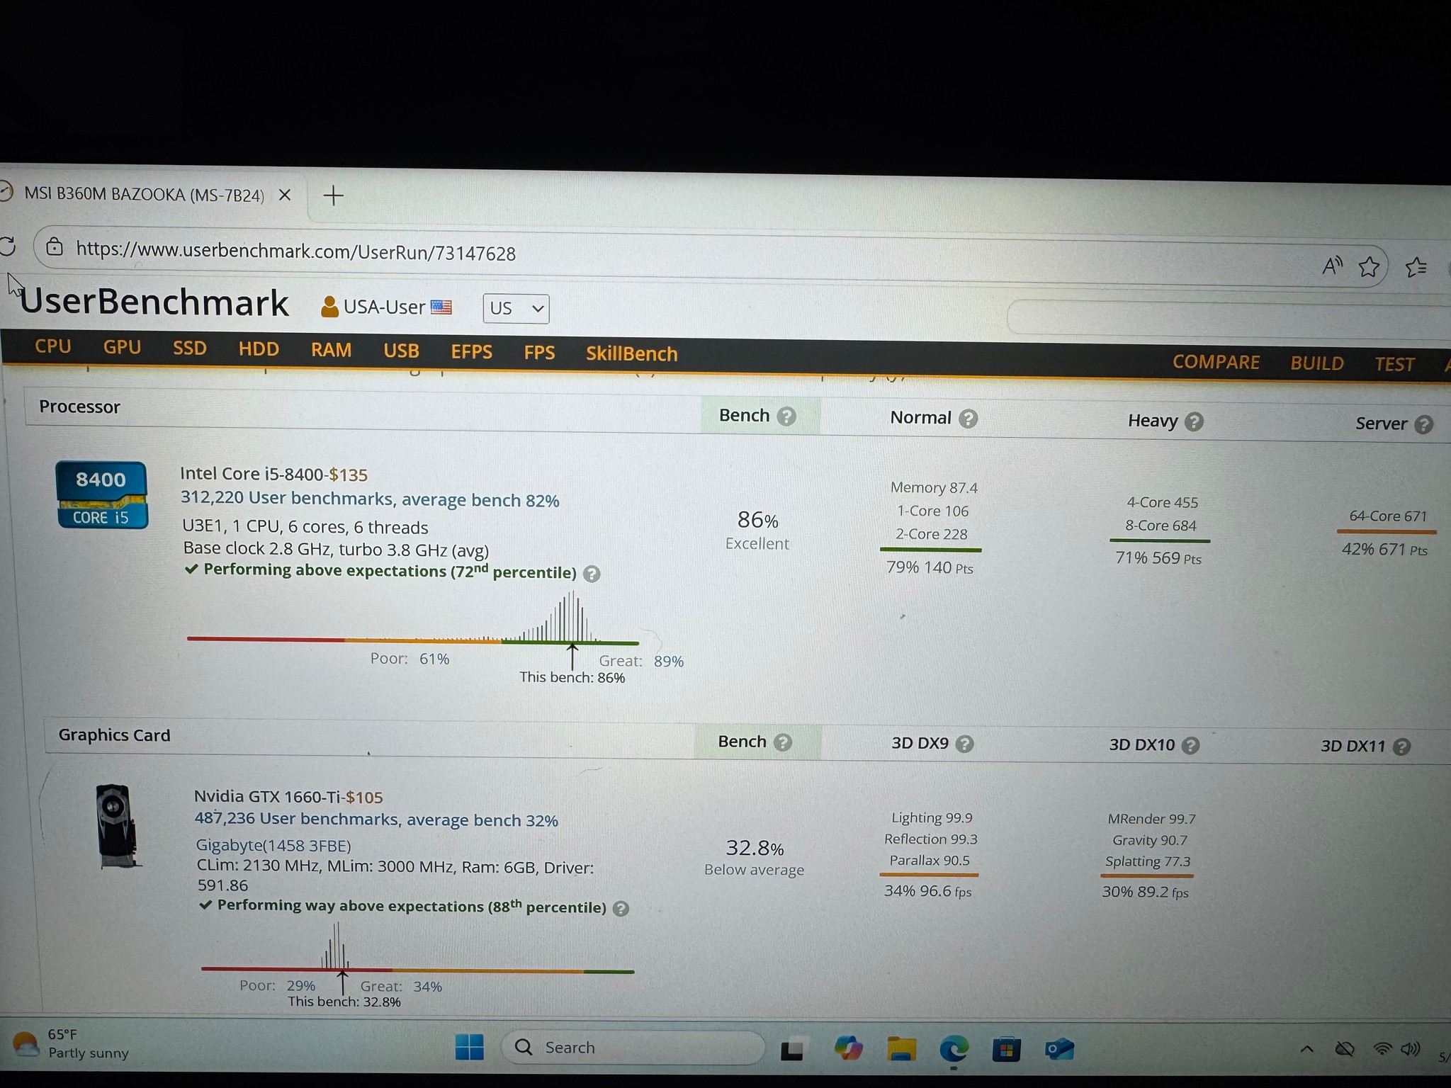
Task: Click the browser address bar URL
Action: (x=296, y=251)
